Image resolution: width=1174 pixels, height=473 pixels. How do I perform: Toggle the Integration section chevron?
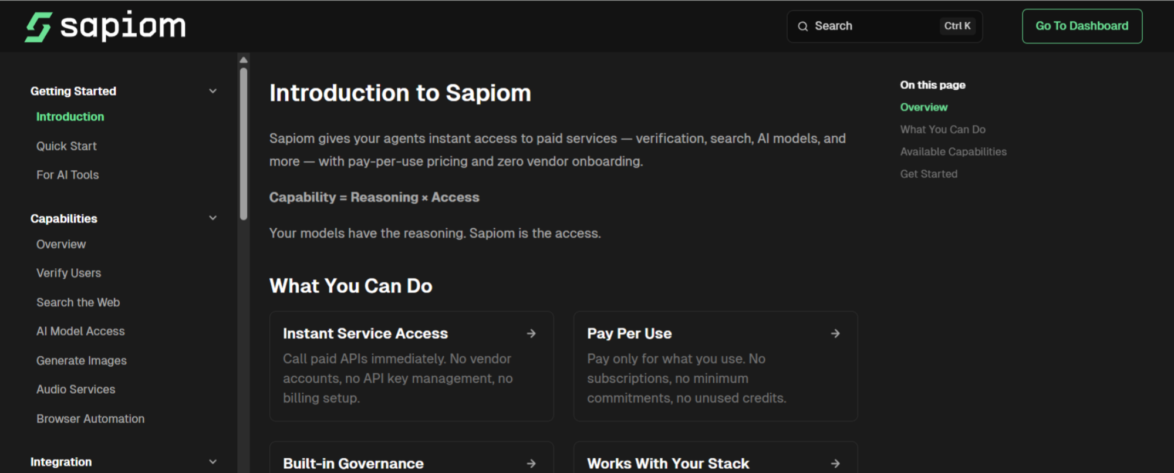213,462
